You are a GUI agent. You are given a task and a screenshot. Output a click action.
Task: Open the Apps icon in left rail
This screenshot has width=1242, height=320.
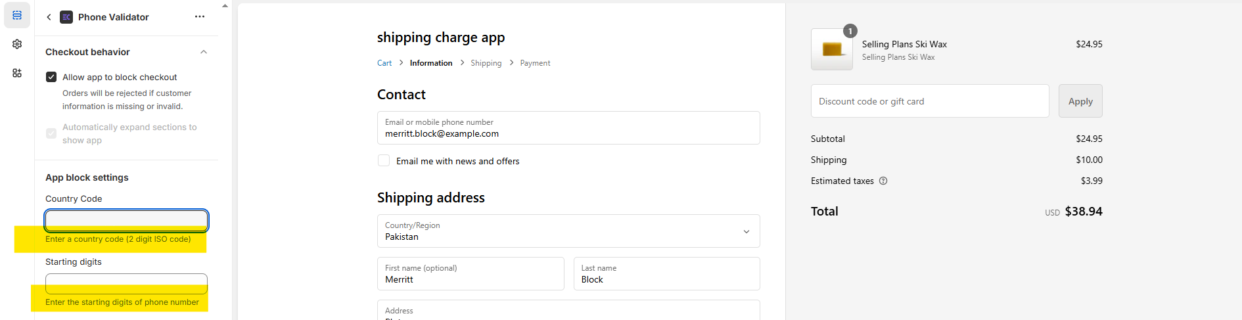17,73
